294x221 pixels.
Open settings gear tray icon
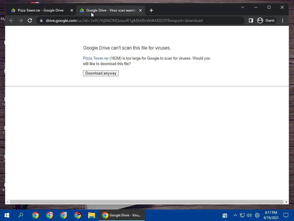click(x=257, y=215)
